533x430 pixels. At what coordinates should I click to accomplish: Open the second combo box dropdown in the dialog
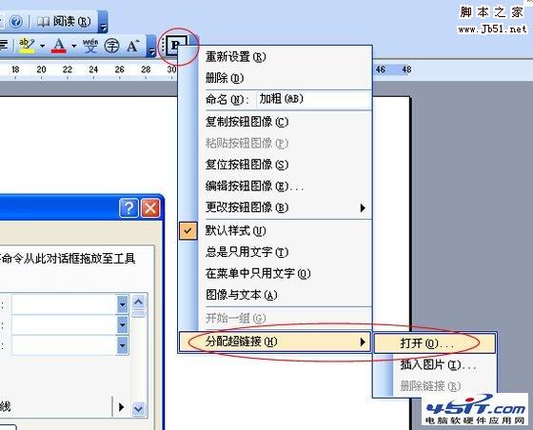123,324
